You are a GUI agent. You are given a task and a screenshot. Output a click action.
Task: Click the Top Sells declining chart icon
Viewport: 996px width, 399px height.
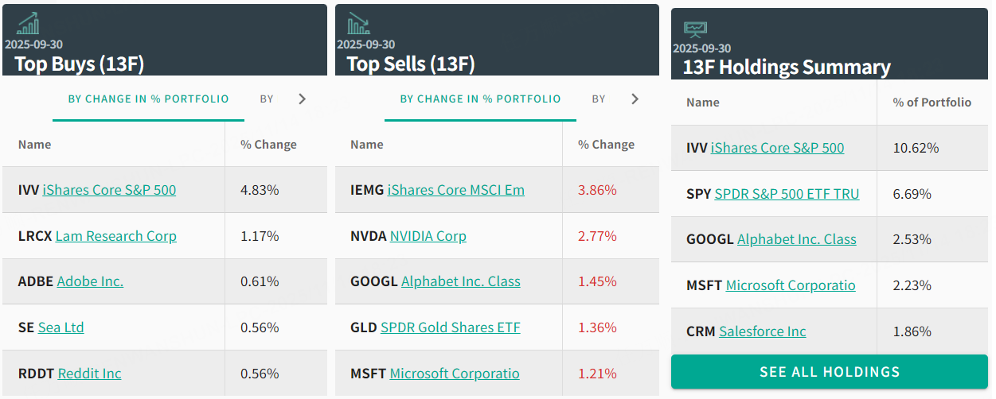point(358,24)
